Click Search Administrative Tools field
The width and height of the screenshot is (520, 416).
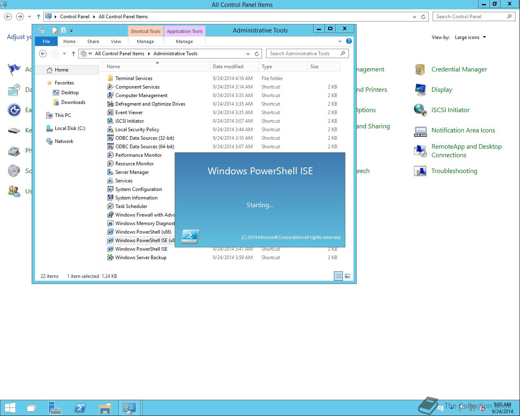click(308, 54)
